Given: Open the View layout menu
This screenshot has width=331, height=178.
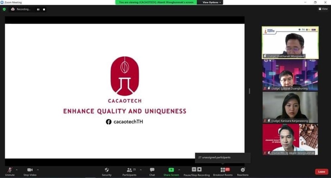Looking at the screenshot, I should tap(323, 9).
